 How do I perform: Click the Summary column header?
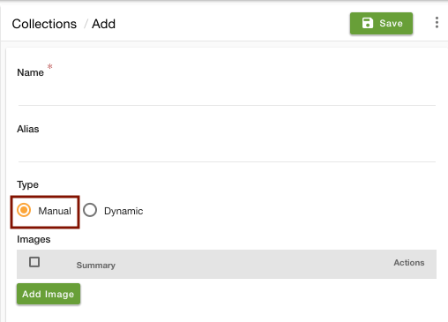pyautogui.click(x=96, y=266)
